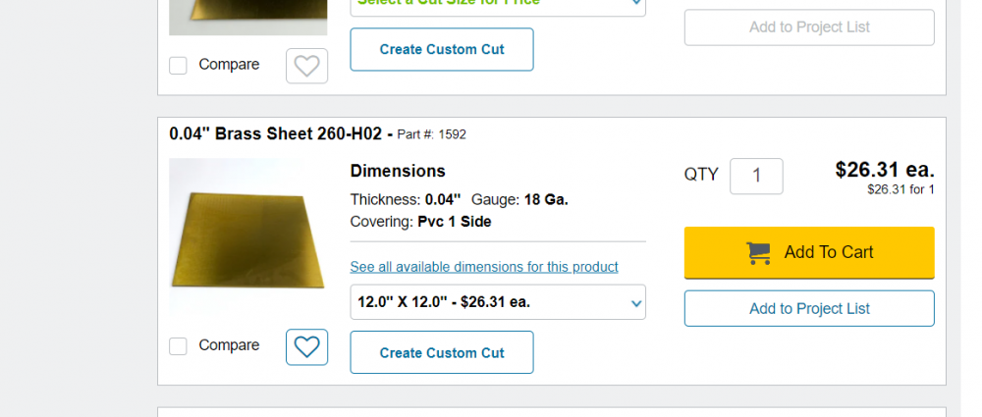Open See all available dimensions for this product link
982x417 pixels.
[x=484, y=267]
